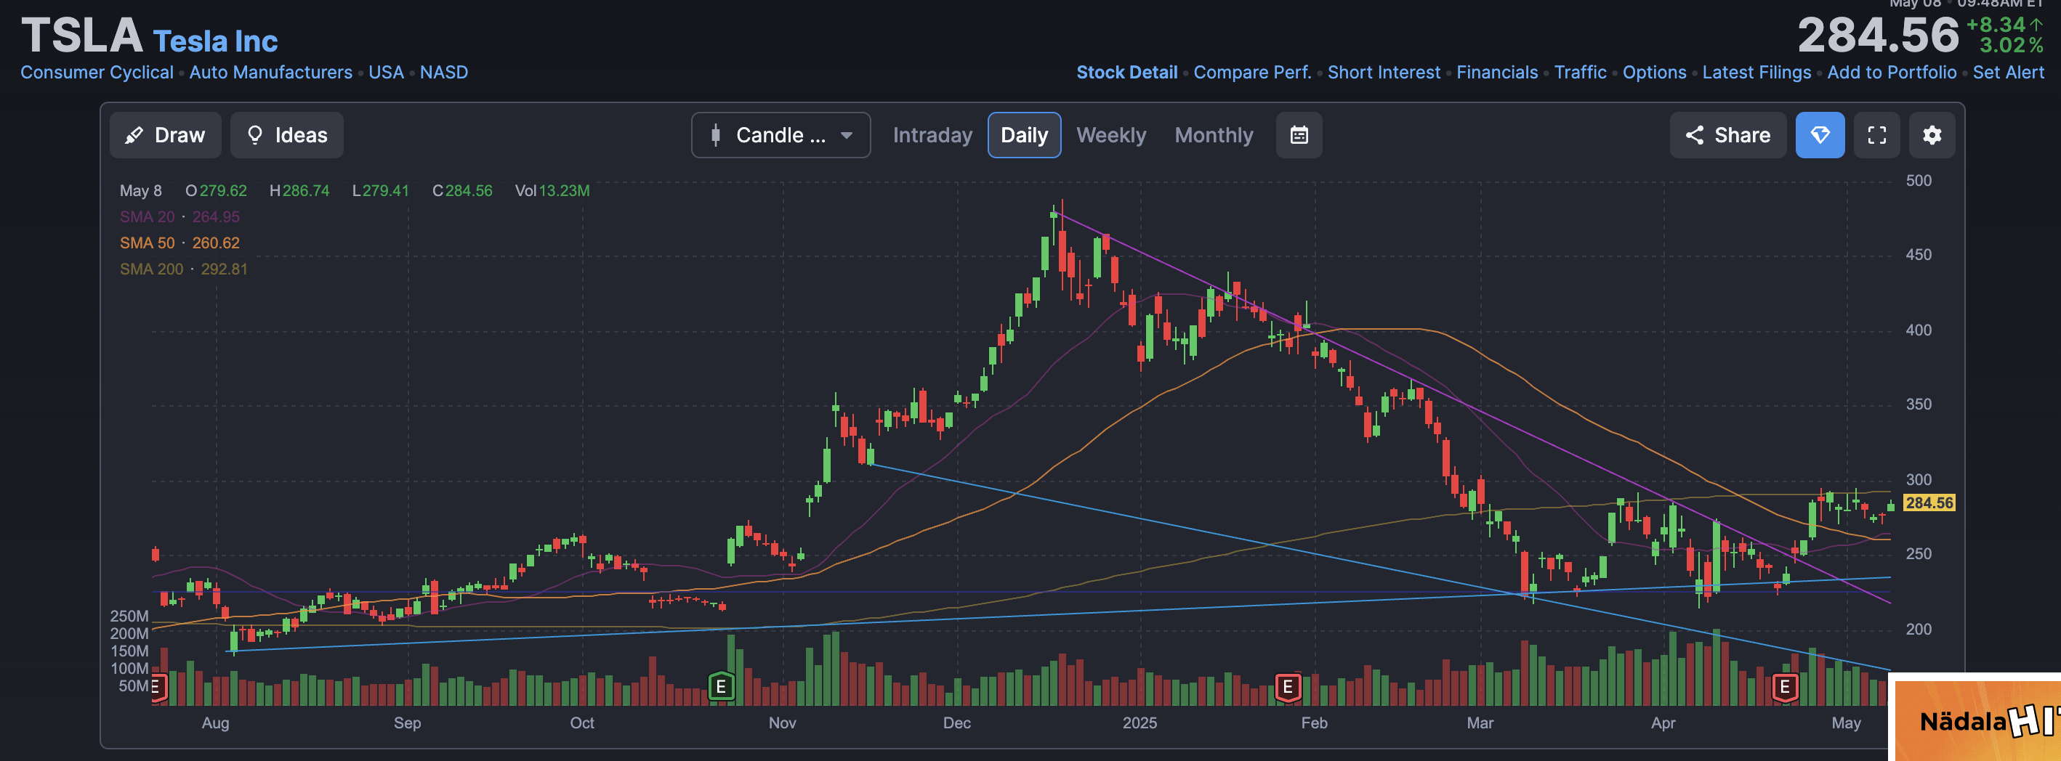Viewport: 2061px width, 761px height.
Task: Switch to Intraday timeframe
Action: 932,135
